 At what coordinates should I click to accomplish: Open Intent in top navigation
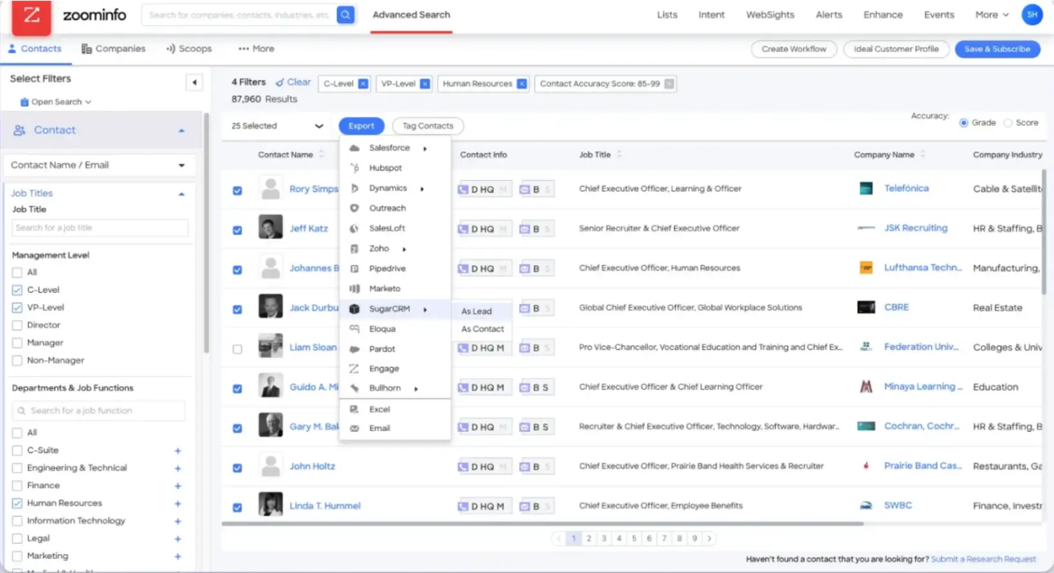point(711,14)
